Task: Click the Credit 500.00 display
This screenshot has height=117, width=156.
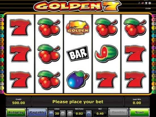Action: click(x=18, y=102)
